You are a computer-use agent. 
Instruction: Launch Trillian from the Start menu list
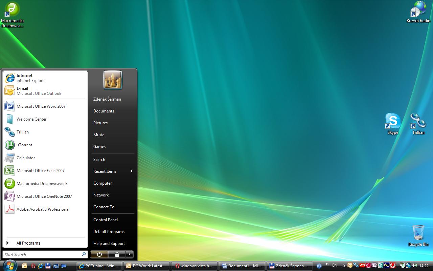[45, 132]
